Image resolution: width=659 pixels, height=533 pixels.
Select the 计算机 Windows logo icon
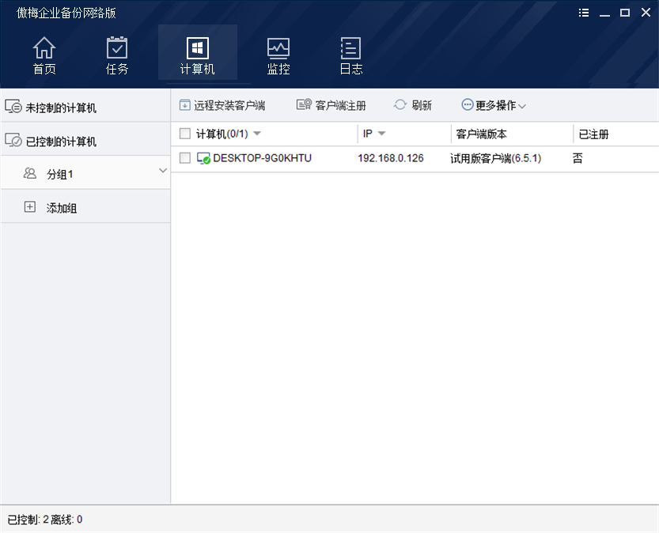tap(198, 48)
